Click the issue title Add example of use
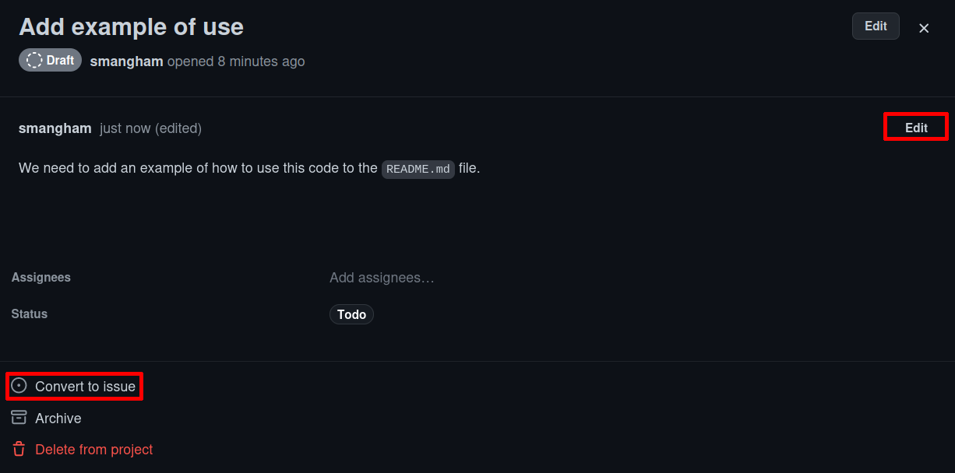This screenshot has width=955, height=473. coord(130,26)
